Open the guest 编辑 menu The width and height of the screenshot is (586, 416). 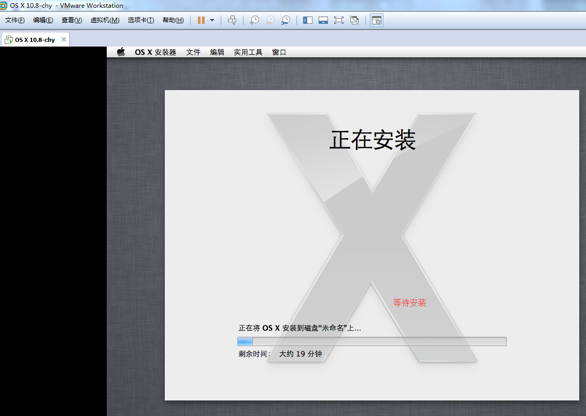217,52
